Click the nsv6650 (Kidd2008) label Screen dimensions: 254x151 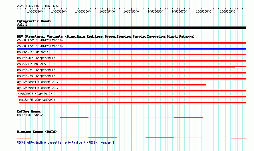pos(33,52)
